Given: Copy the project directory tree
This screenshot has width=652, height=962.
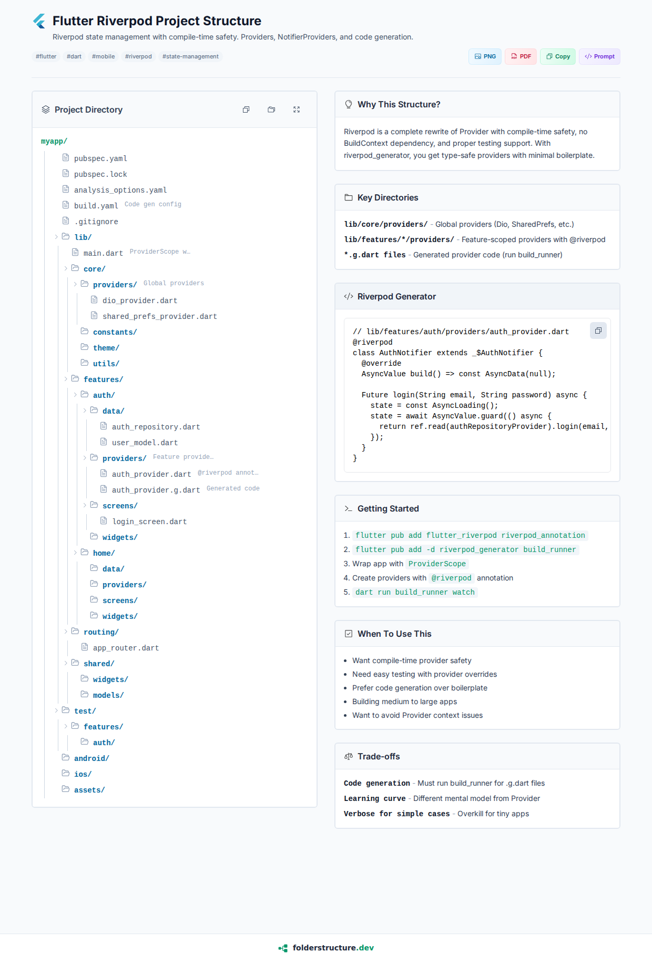Looking at the screenshot, I should 246,109.
